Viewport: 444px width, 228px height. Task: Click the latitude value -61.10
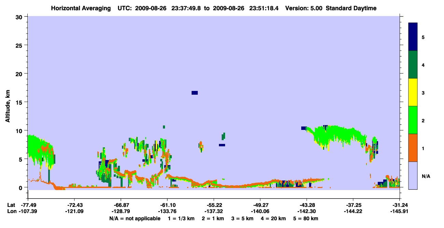167,205
